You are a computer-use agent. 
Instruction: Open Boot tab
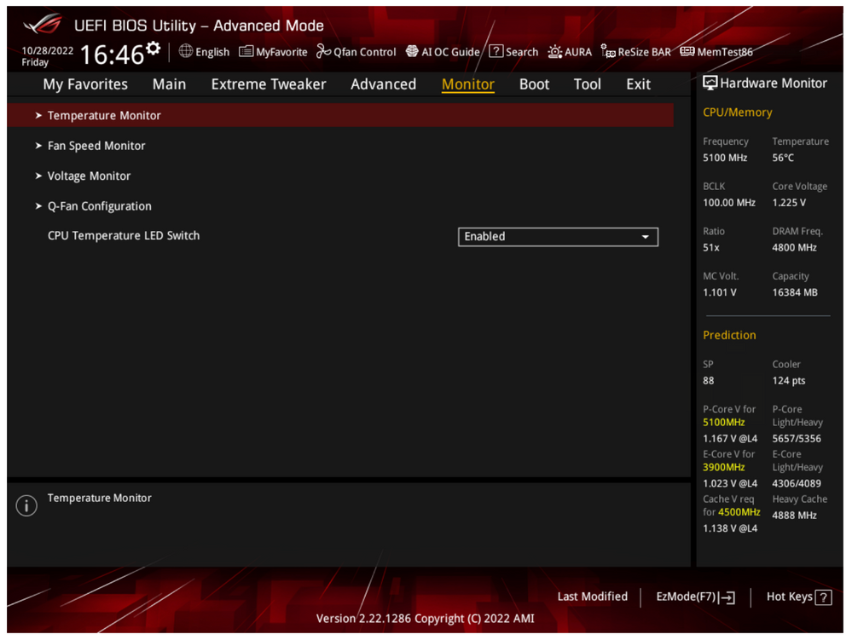tap(534, 84)
